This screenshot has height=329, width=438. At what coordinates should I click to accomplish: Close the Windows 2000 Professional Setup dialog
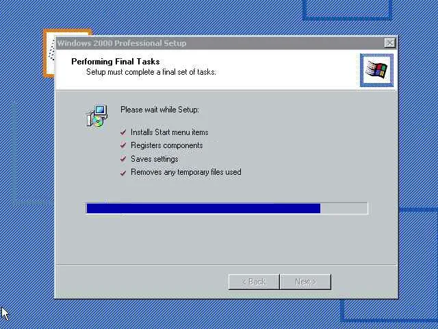point(389,43)
